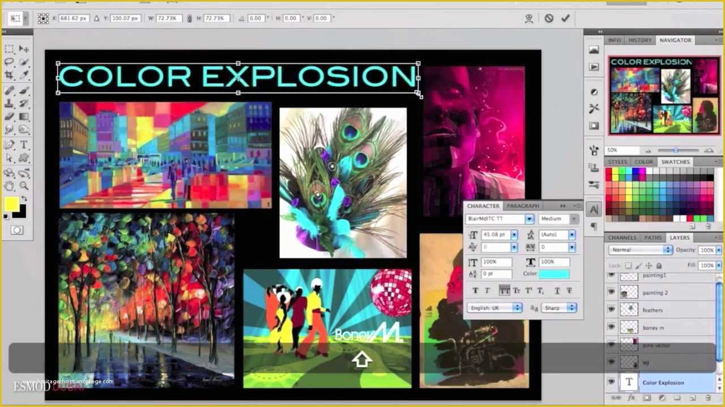Open the Medium font style dropdown
Image resolution: width=725 pixels, height=407 pixels.
(574, 219)
